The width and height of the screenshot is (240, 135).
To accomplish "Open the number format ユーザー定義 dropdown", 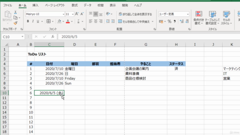I will tap(187, 14).
